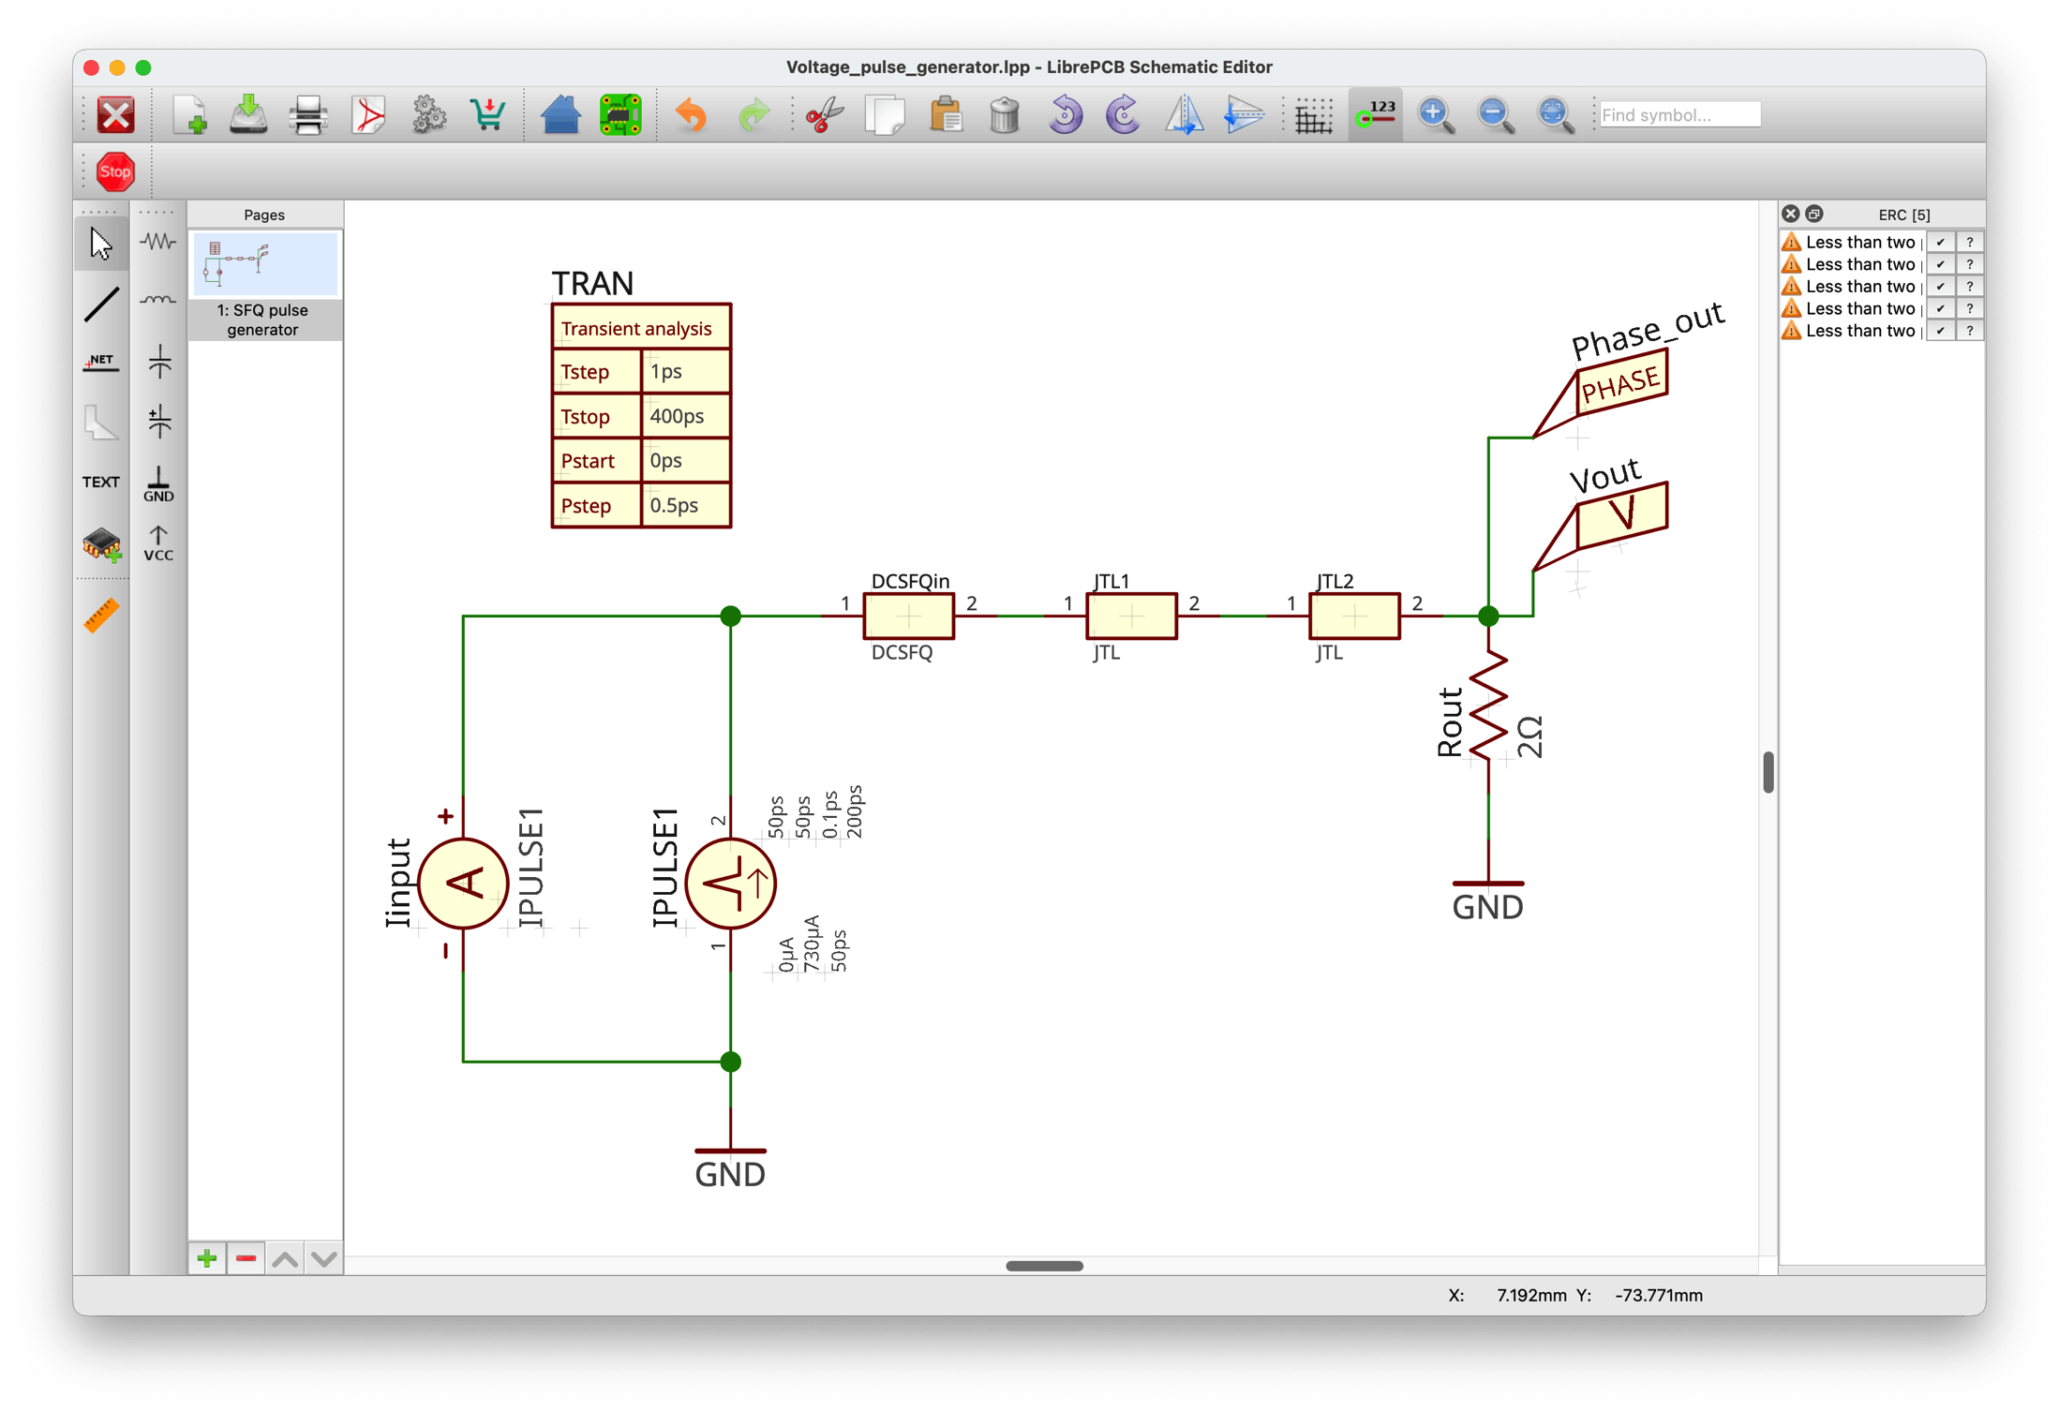Toggle pin numbers display button
This screenshot has width=2059, height=1412.
pyautogui.click(x=1375, y=115)
